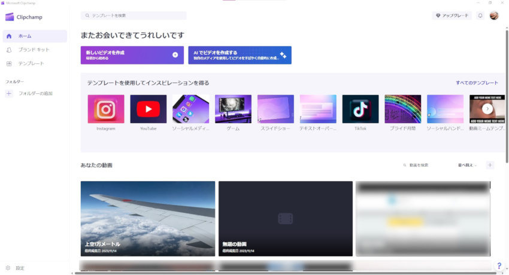This screenshot has width=509, height=275.
Task: Click the user profile avatar
Action: click(x=494, y=16)
